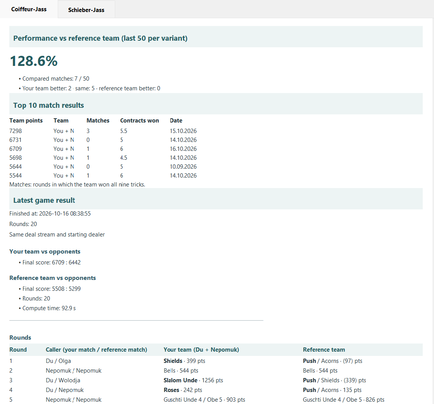Click the 'Top 10 match results' heading

coord(48,105)
